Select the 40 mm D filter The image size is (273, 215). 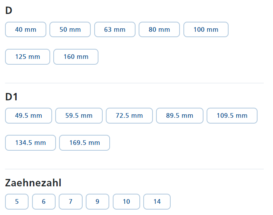(x=25, y=29)
